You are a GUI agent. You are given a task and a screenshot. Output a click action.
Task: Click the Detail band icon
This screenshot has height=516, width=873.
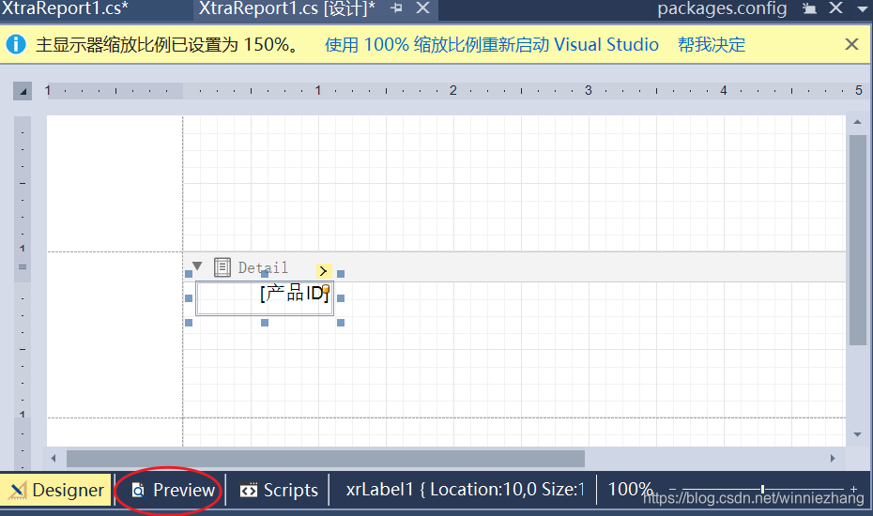coord(222,267)
